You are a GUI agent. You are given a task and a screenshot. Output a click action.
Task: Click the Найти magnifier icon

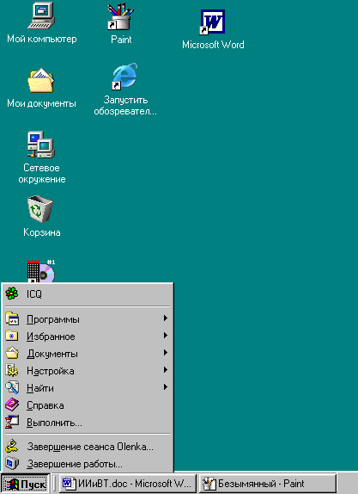tap(12, 387)
